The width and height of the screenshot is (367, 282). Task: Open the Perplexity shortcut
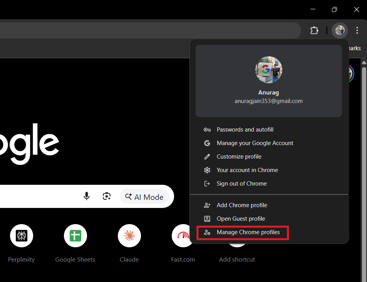pos(21,235)
